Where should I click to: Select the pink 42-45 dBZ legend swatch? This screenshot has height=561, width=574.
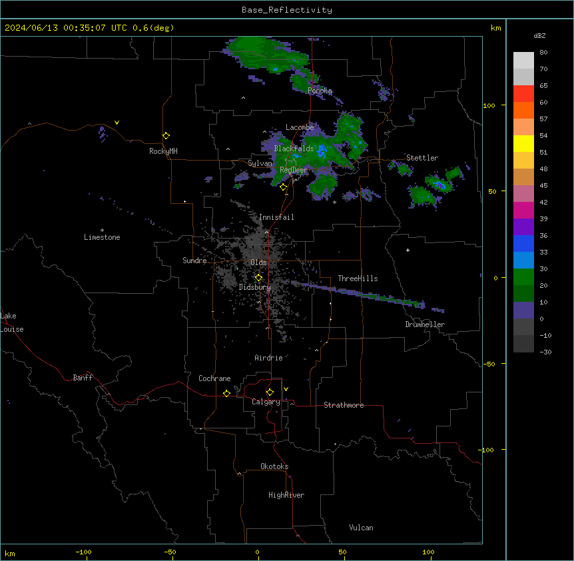pos(523,193)
